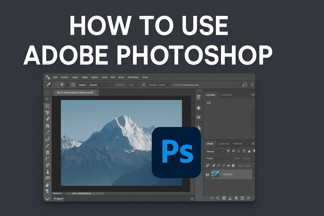Switch to the Channels tab

coord(224,144)
